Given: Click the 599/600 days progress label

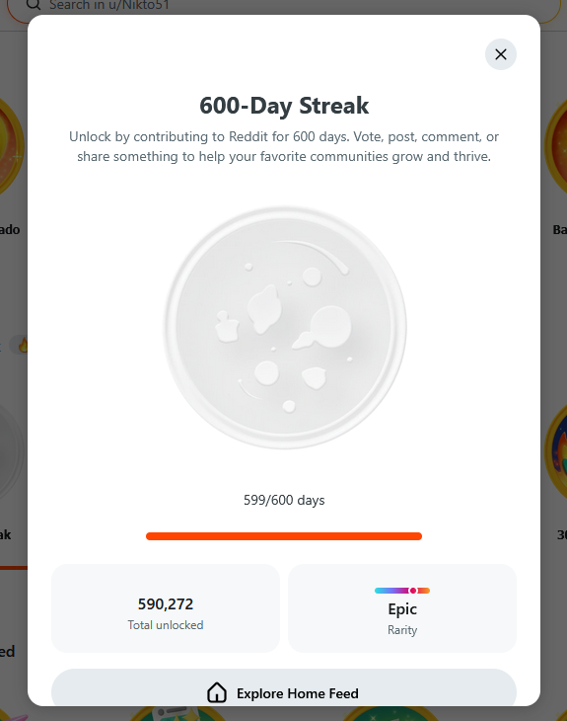Looking at the screenshot, I should coord(284,500).
